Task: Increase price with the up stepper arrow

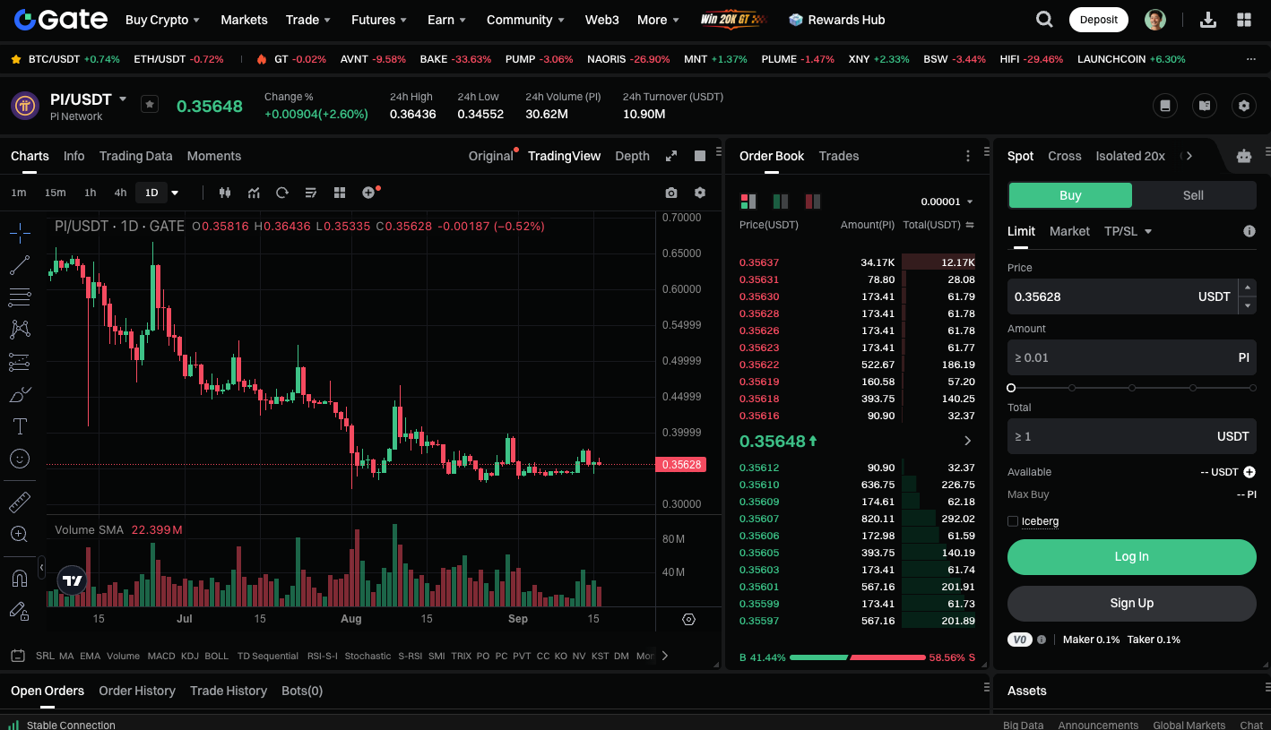Action: coord(1247,288)
